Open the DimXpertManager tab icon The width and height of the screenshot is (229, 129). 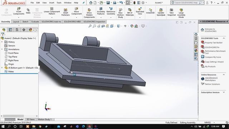(x=24, y=30)
